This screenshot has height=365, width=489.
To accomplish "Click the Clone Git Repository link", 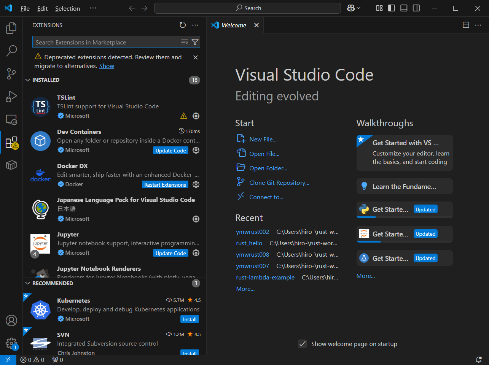I will pos(279,183).
